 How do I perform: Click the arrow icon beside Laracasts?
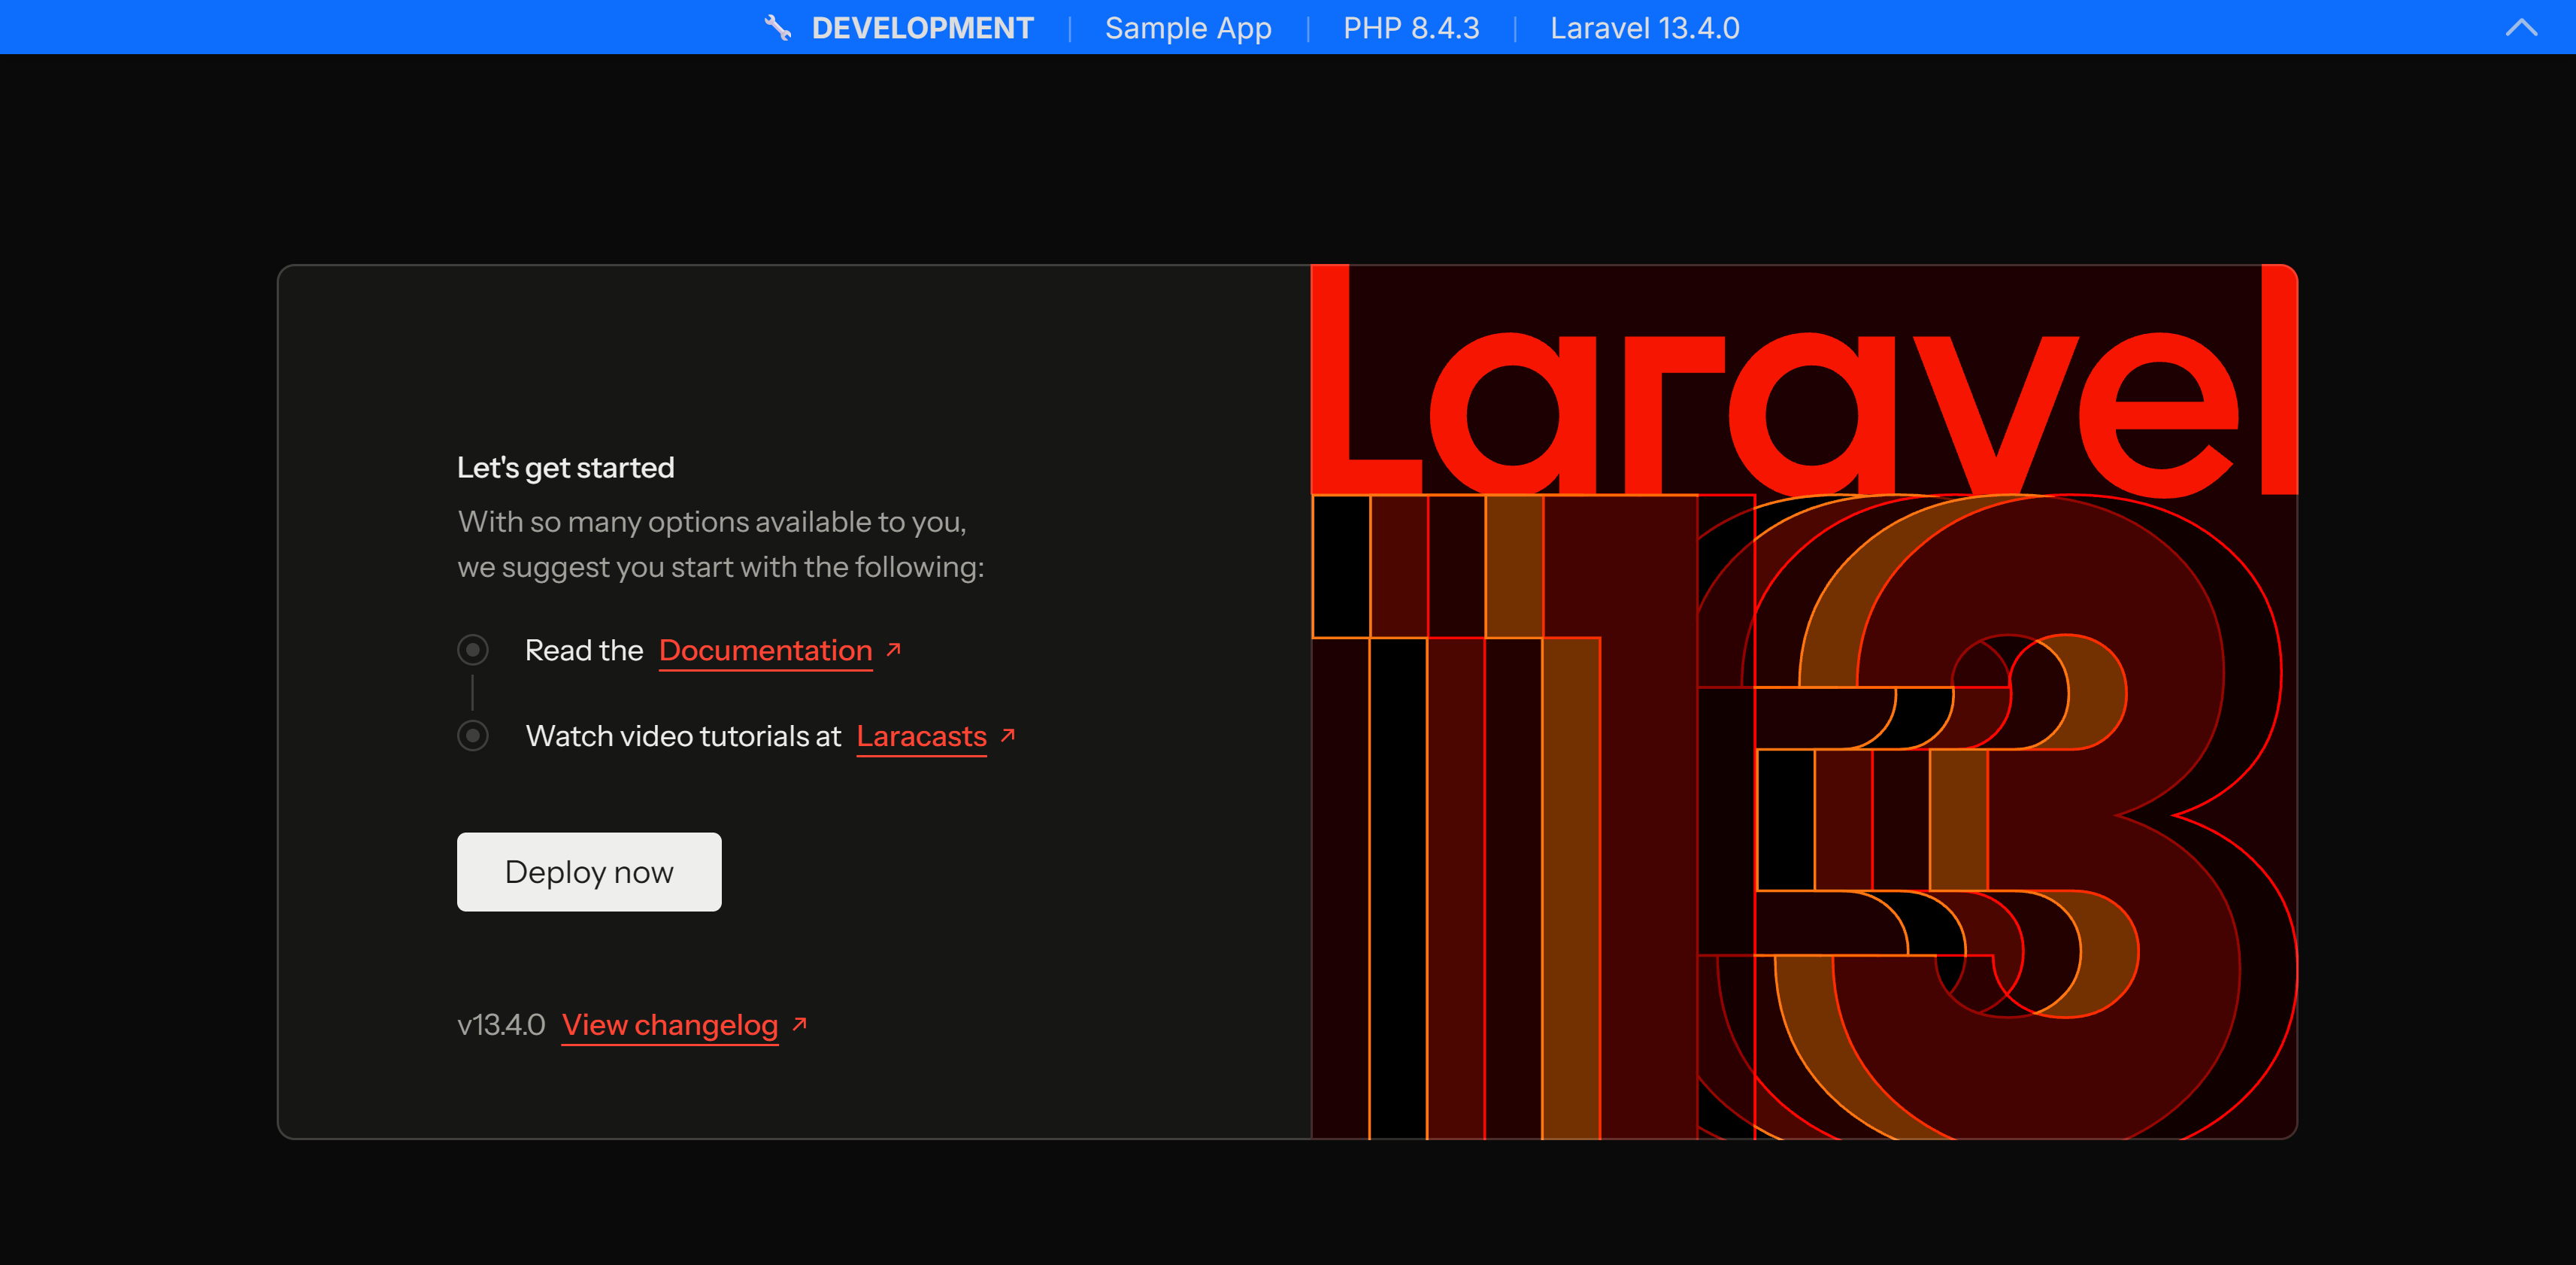[x=1008, y=735]
